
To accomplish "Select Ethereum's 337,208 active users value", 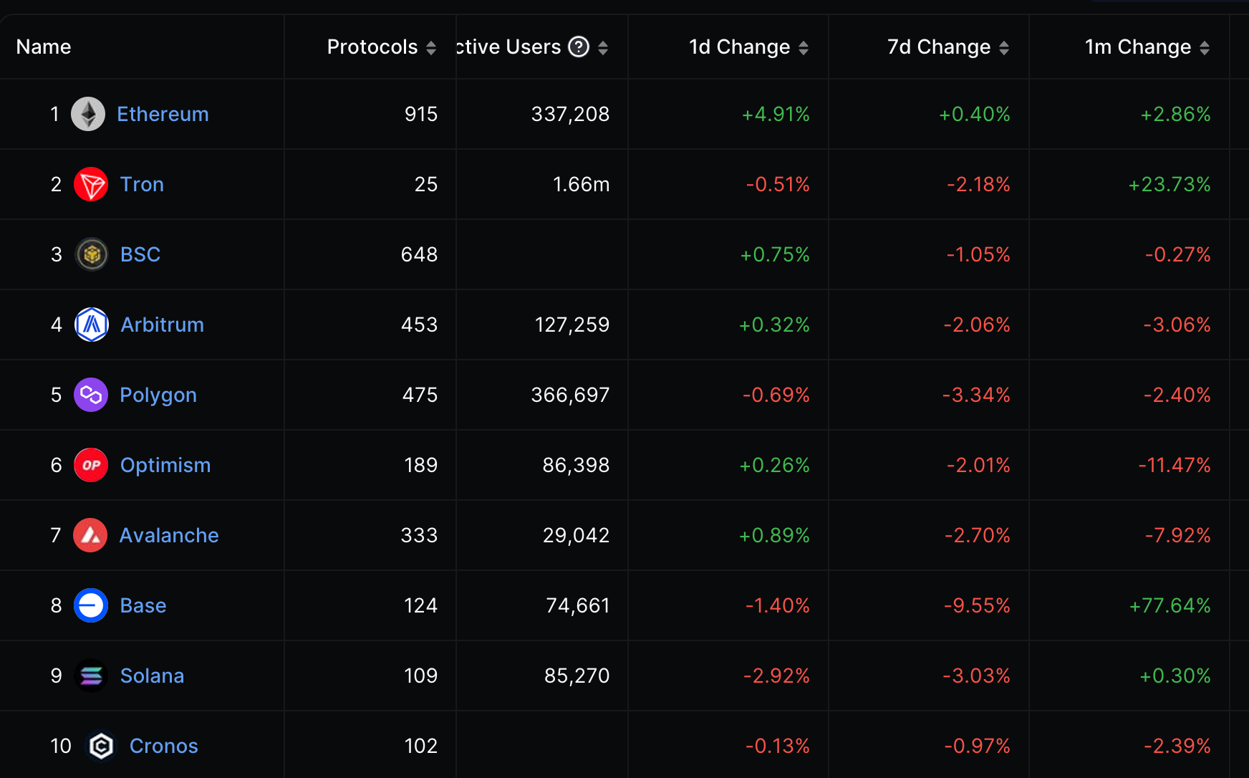I will 570,114.
